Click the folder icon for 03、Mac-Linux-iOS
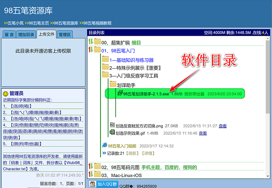Image resolution: width=272 pixels, height=188 pixels. click(97, 175)
